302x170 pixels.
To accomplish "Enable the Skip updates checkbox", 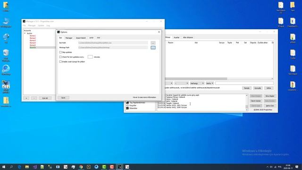I will (x=60, y=52).
